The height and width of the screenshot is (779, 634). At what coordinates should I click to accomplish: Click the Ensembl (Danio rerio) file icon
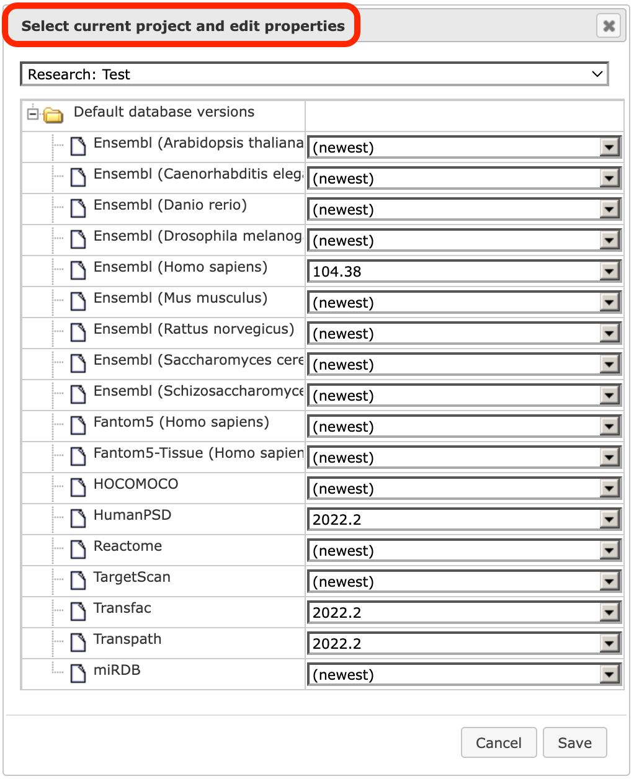coord(78,208)
